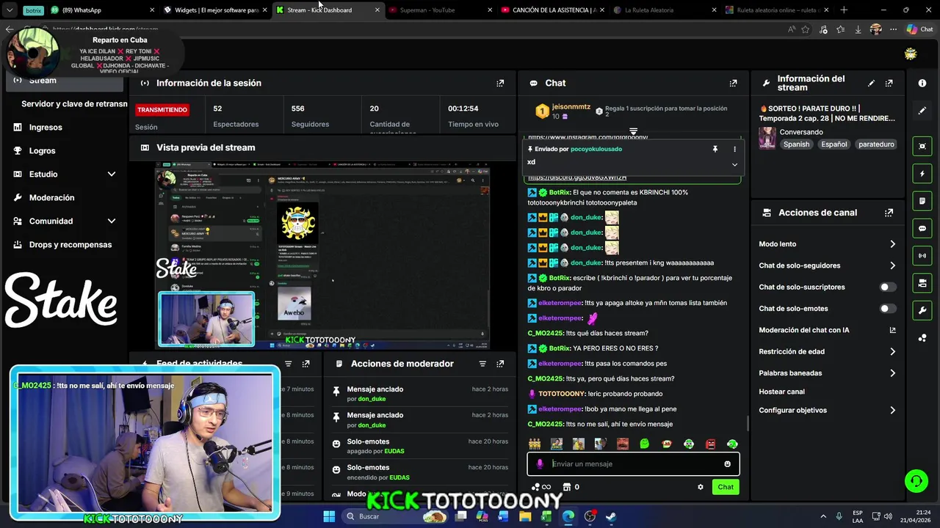
Task: Select the green frog emote in chat
Action: (644, 444)
